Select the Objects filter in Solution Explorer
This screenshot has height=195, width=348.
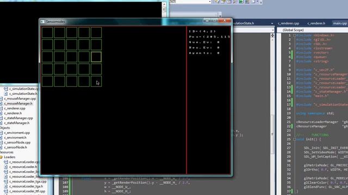(x=5, y=128)
